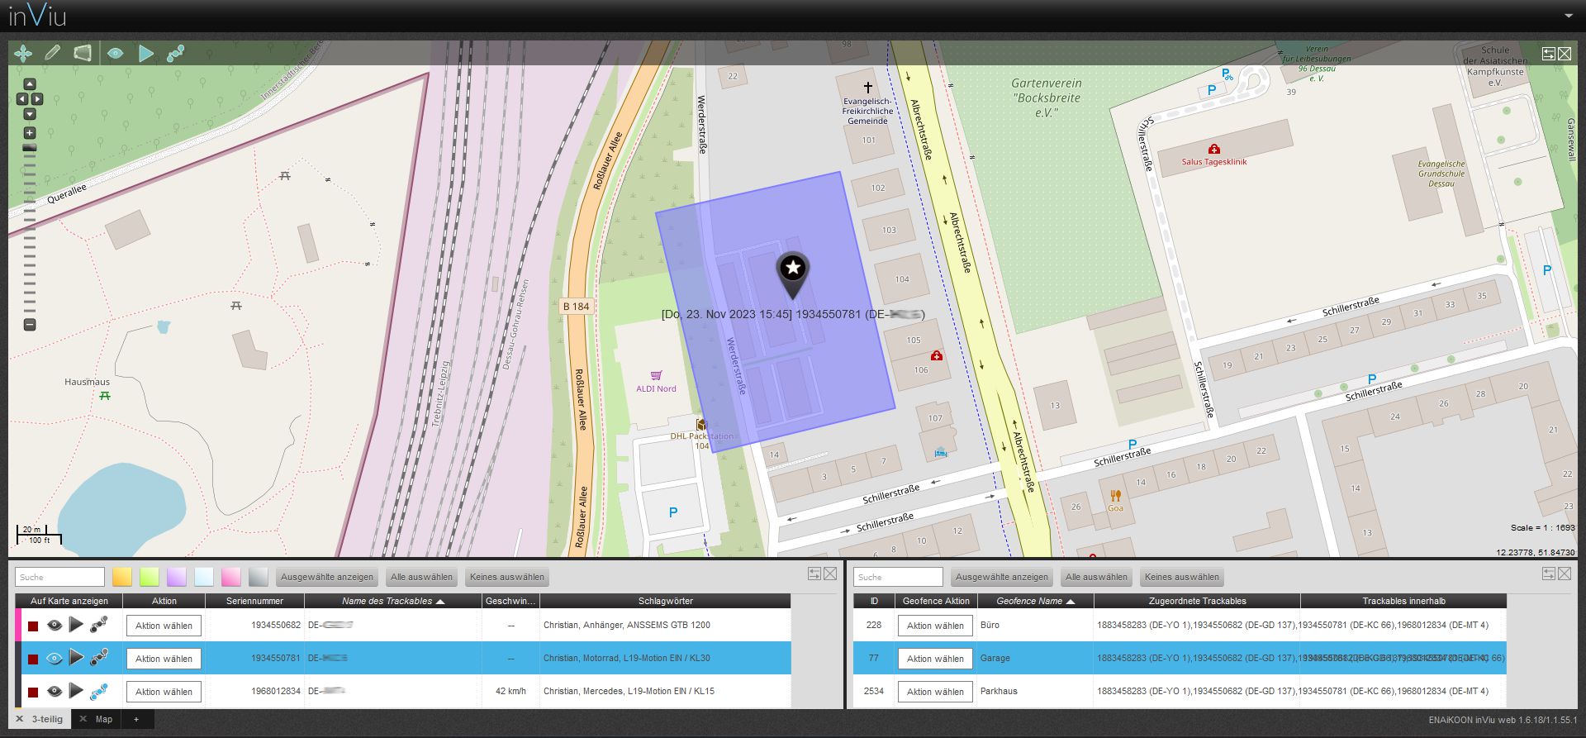Toggle eye visibility for the Mercedes trackable

55,692
